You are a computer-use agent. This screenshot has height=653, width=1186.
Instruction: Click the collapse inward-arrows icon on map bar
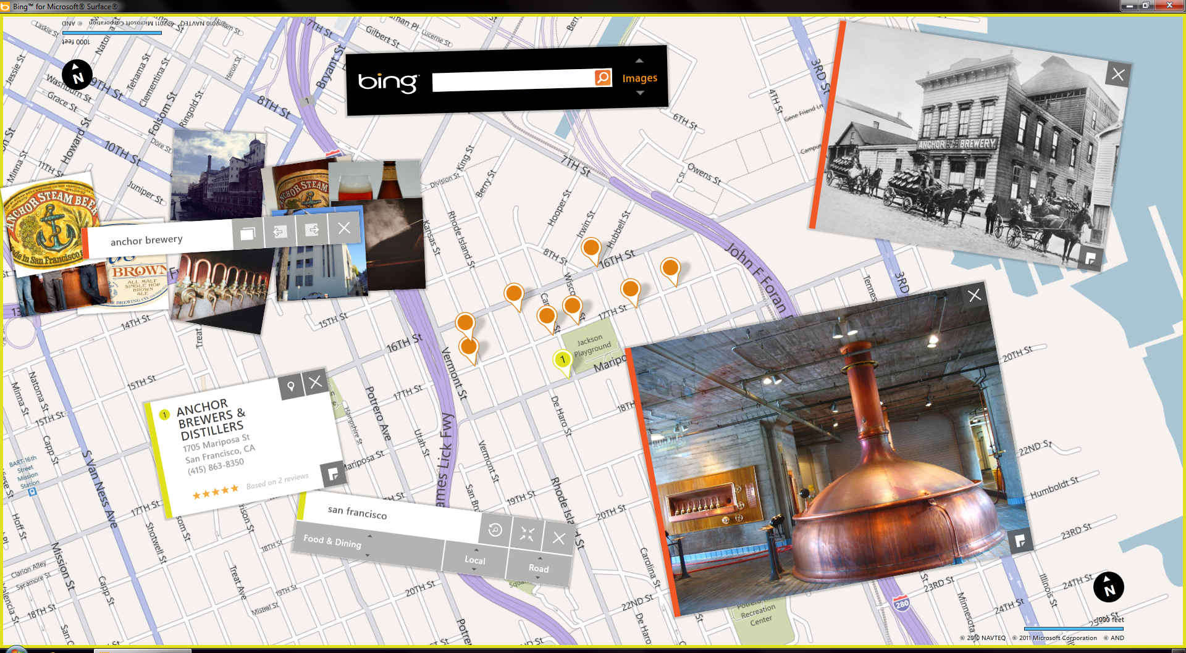pyautogui.click(x=527, y=534)
